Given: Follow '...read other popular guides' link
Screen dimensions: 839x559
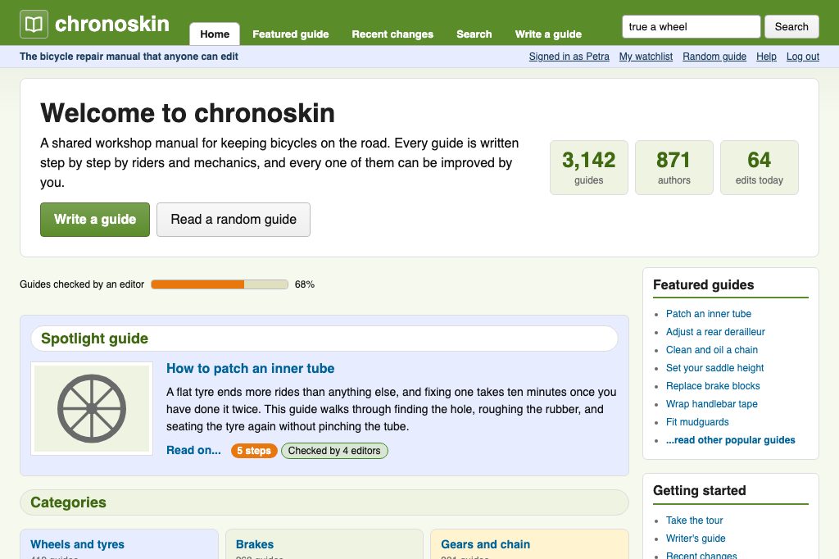Looking at the screenshot, I should 730,440.
